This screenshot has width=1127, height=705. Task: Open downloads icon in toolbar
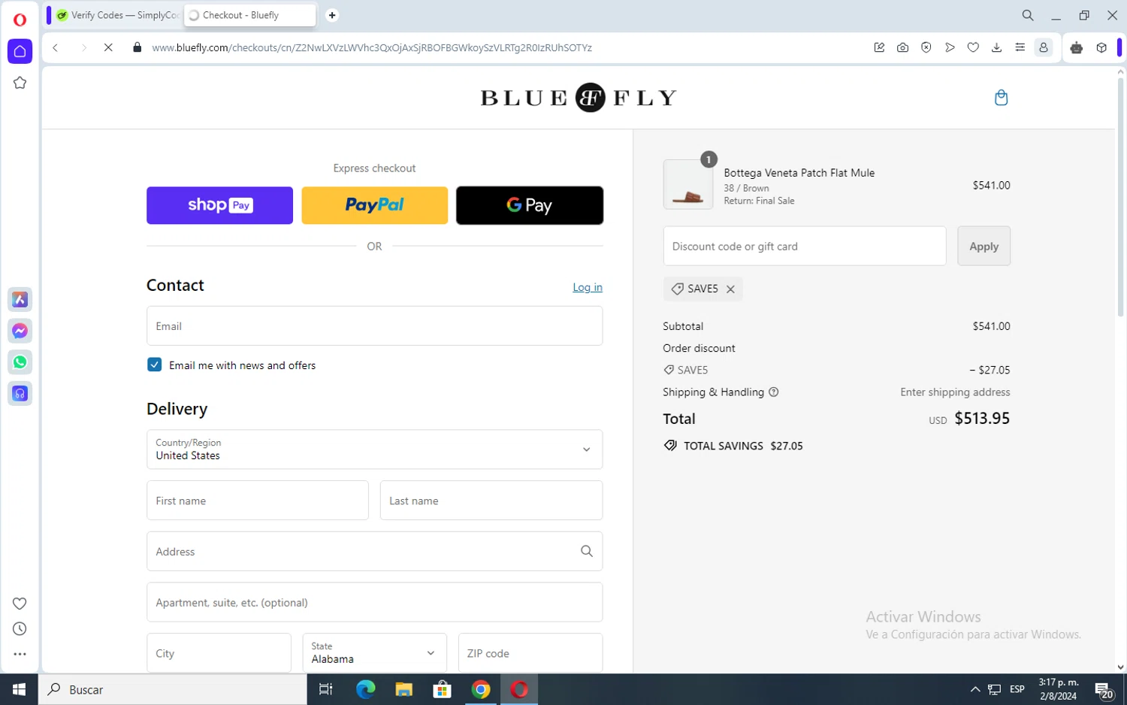[996, 47]
